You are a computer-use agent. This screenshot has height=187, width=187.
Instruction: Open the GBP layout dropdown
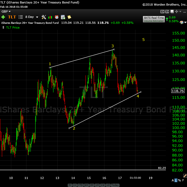click(6, 11)
